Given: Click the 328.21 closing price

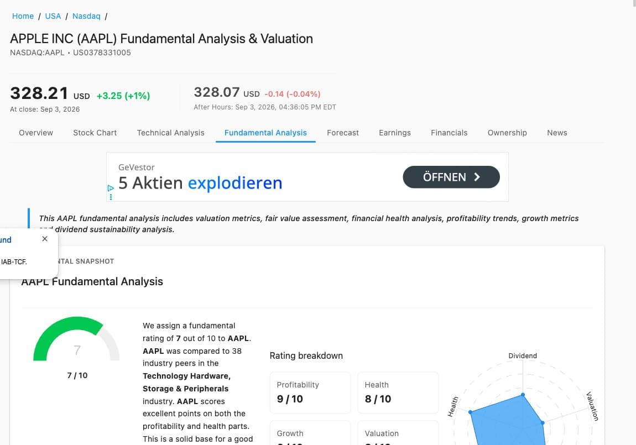Looking at the screenshot, I should click(x=39, y=93).
